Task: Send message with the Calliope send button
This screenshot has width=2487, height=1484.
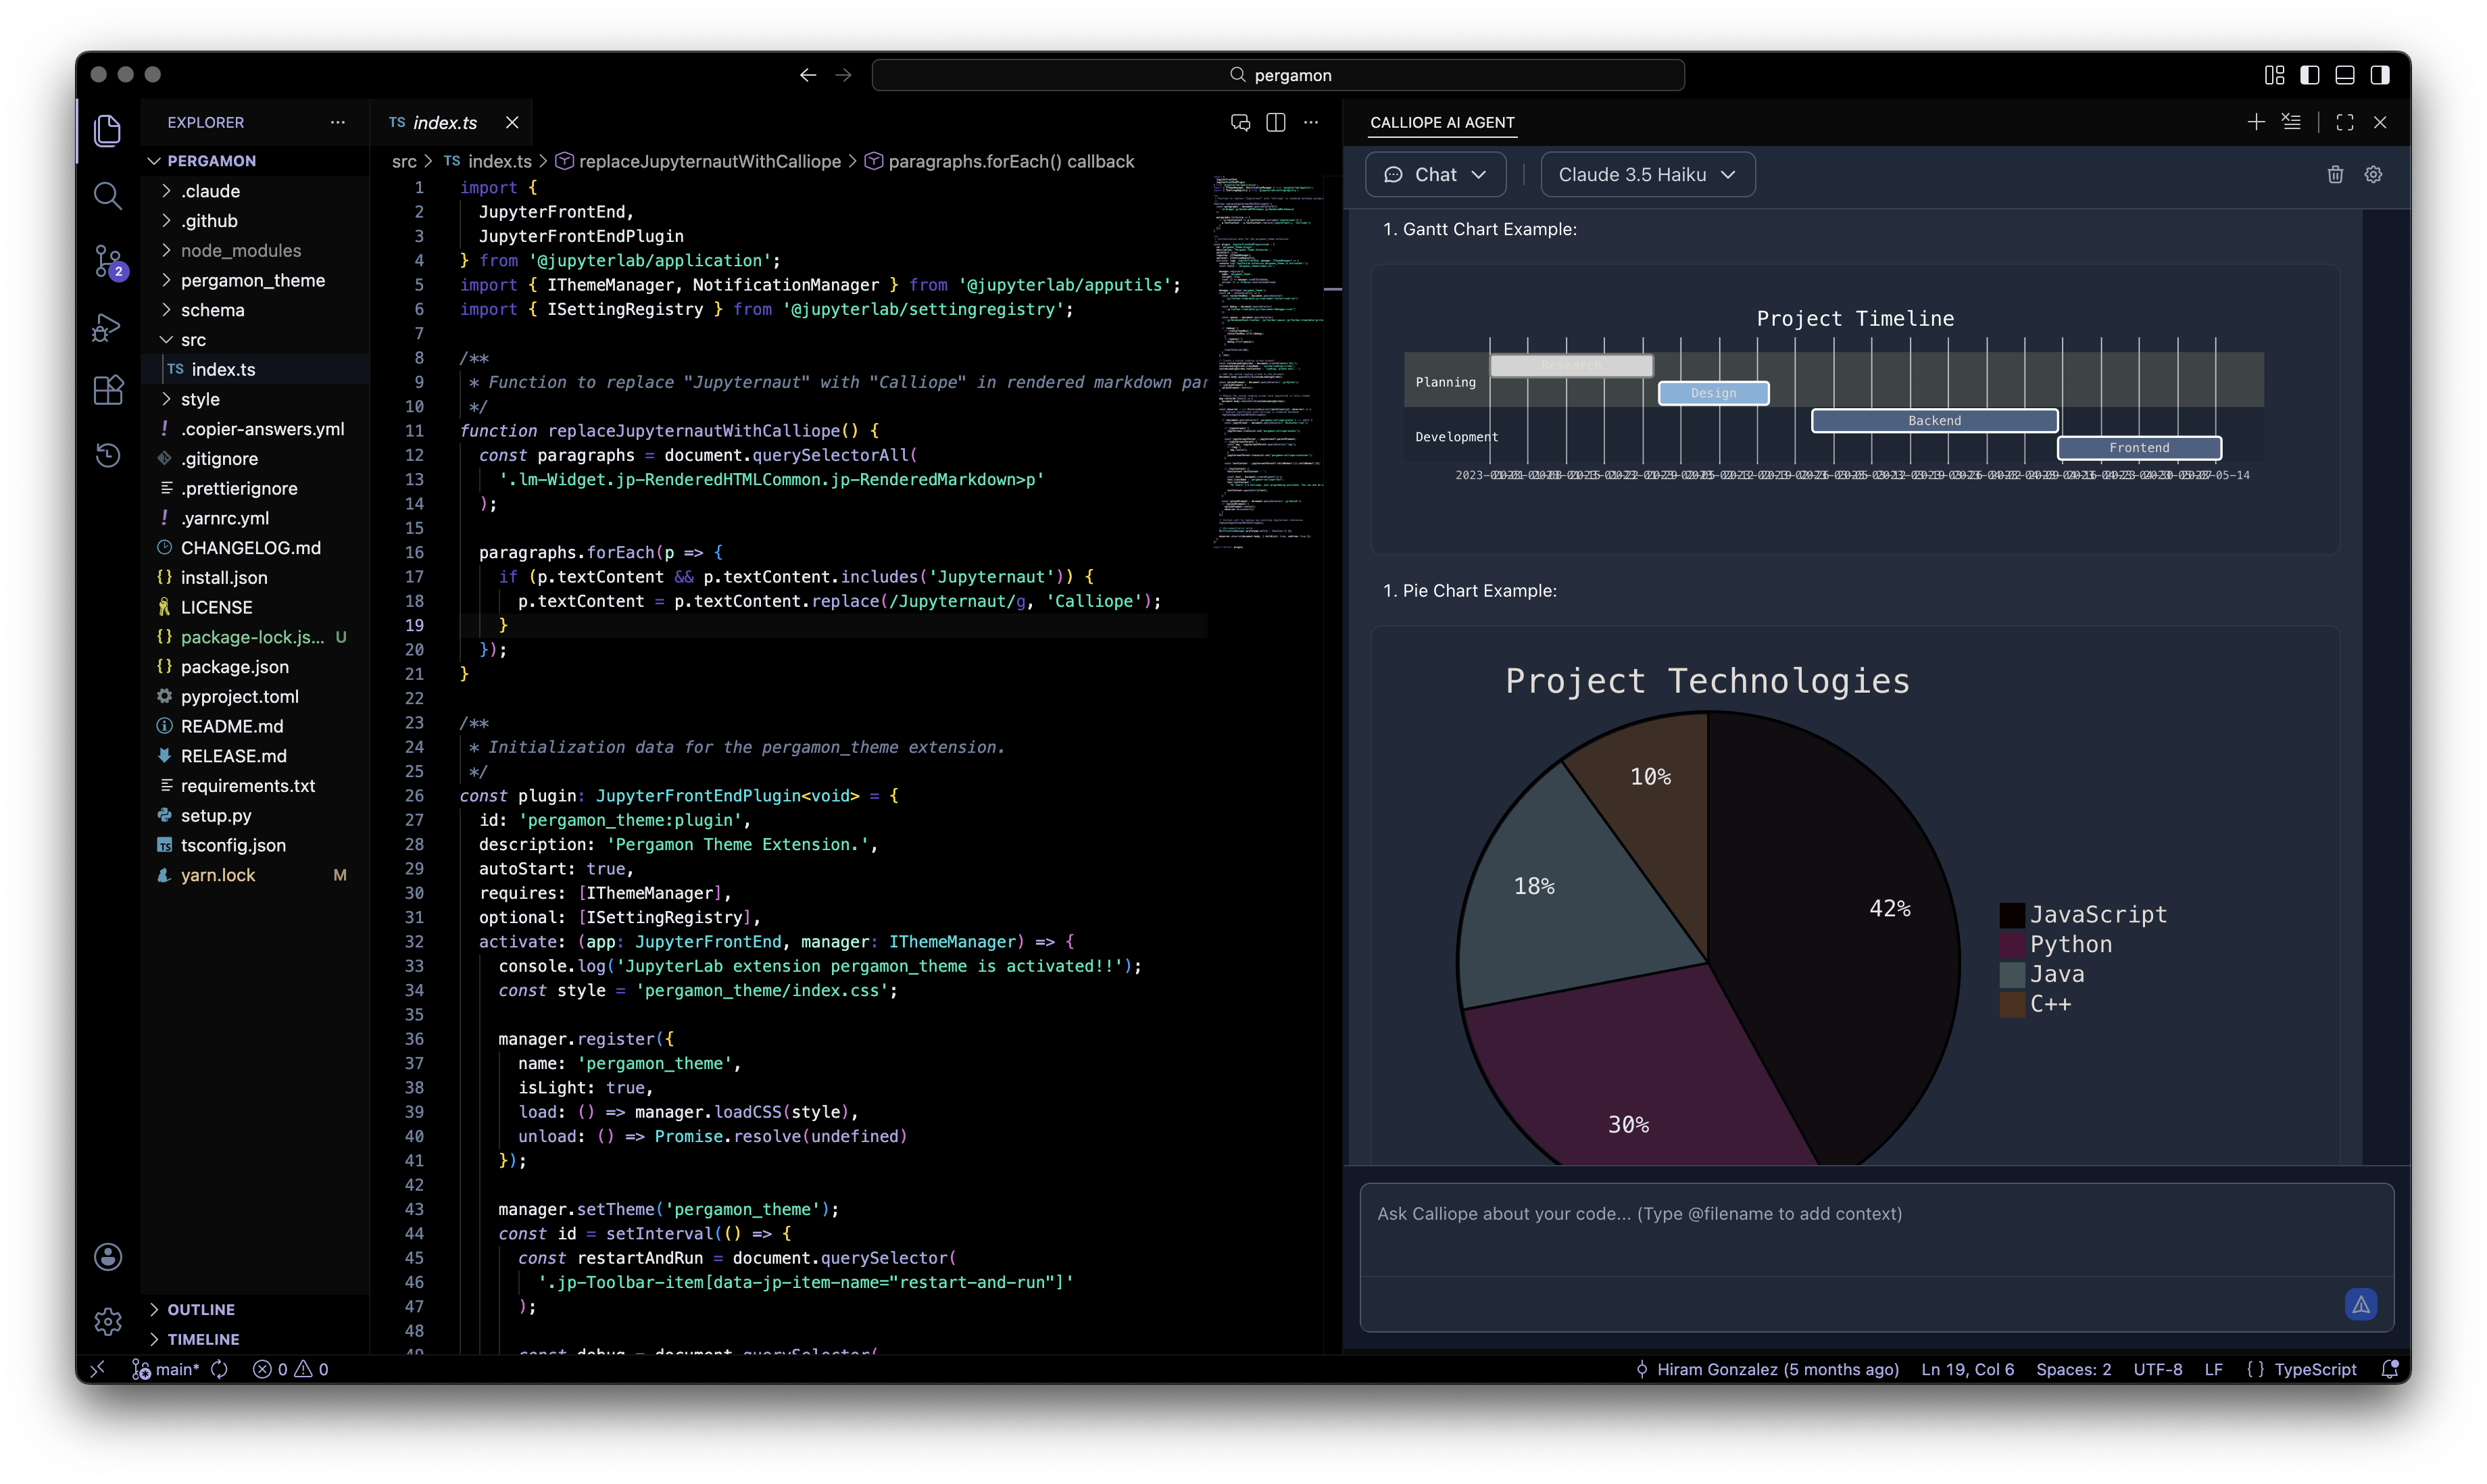Action: click(2360, 1304)
